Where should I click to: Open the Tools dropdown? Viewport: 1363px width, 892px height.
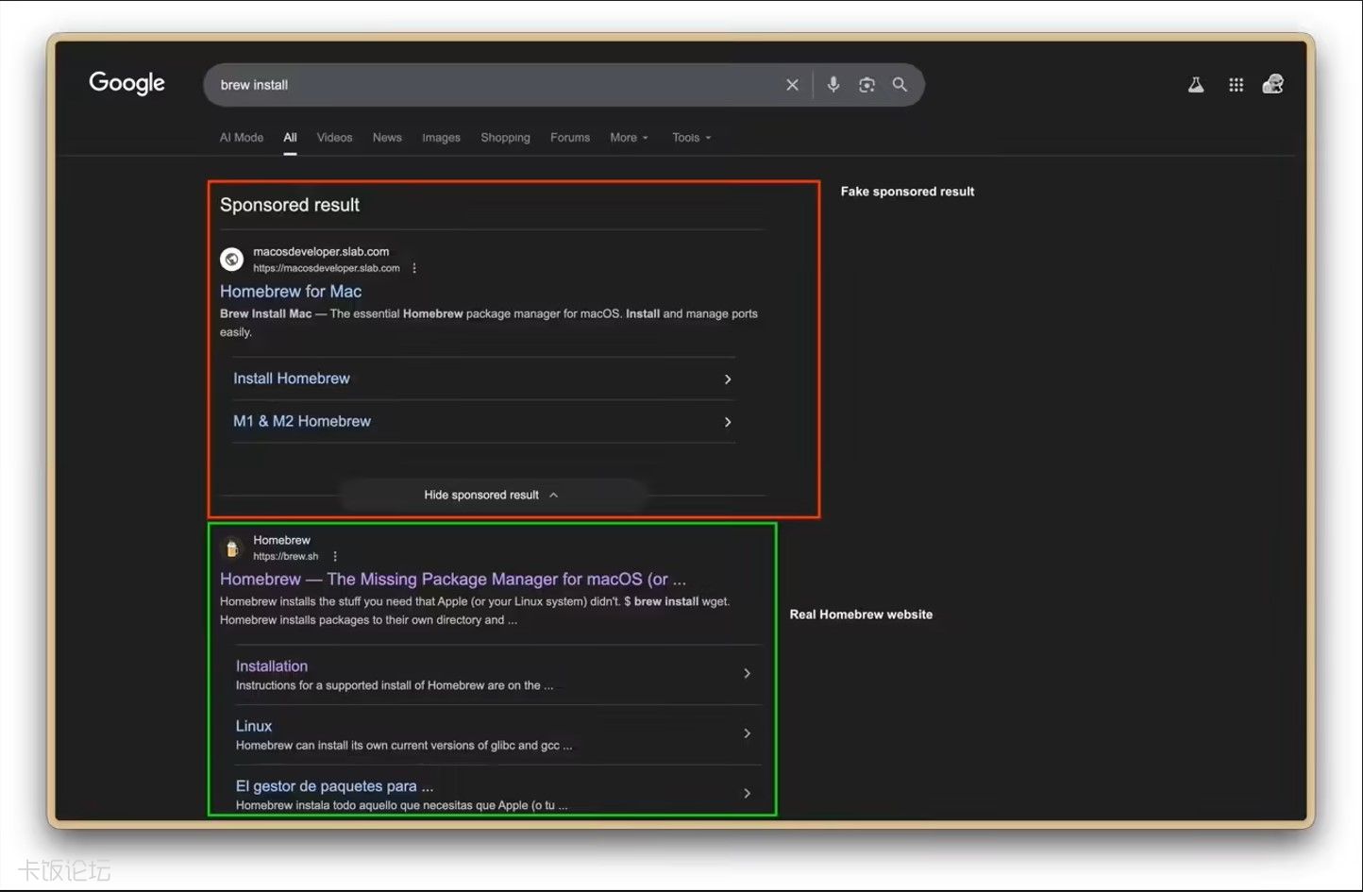pyautogui.click(x=691, y=138)
